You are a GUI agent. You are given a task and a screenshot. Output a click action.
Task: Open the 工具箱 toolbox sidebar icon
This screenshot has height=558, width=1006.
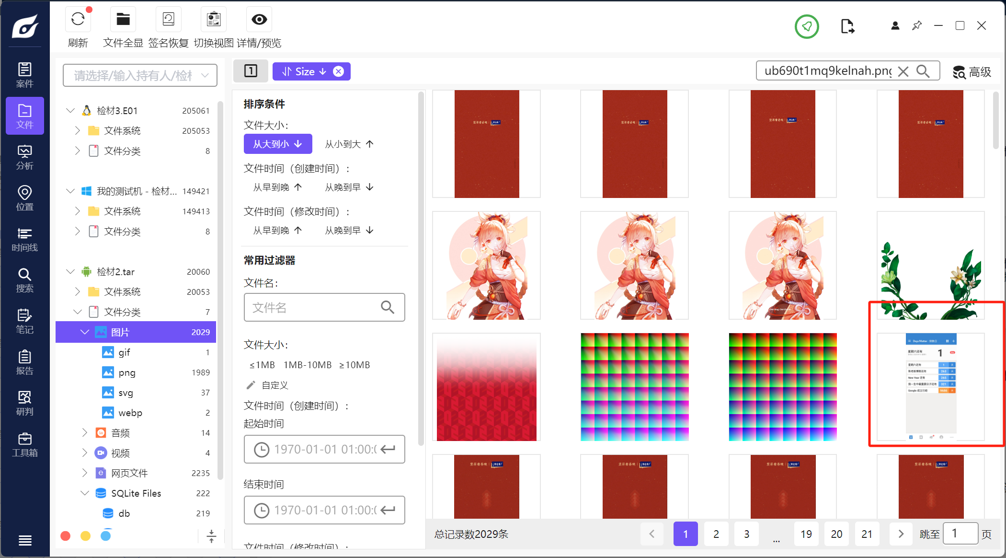coord(25,445)
